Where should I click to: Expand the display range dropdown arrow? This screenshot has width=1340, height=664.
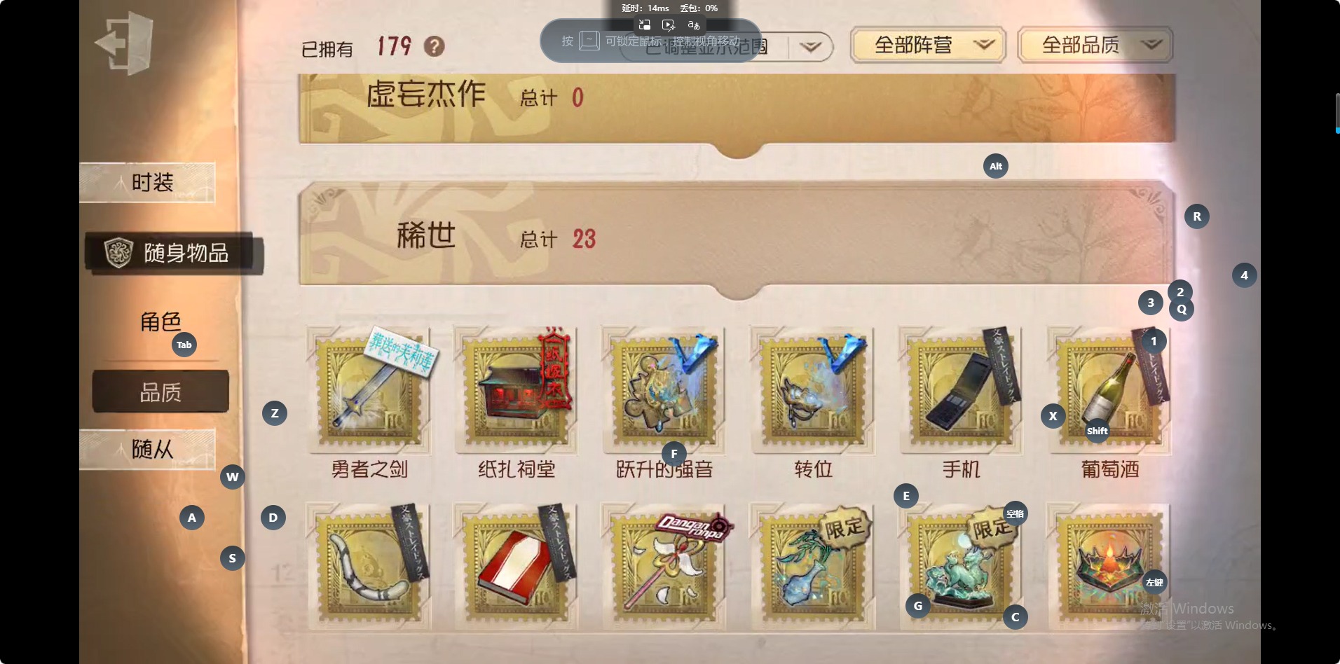click(x=811, y=47)
